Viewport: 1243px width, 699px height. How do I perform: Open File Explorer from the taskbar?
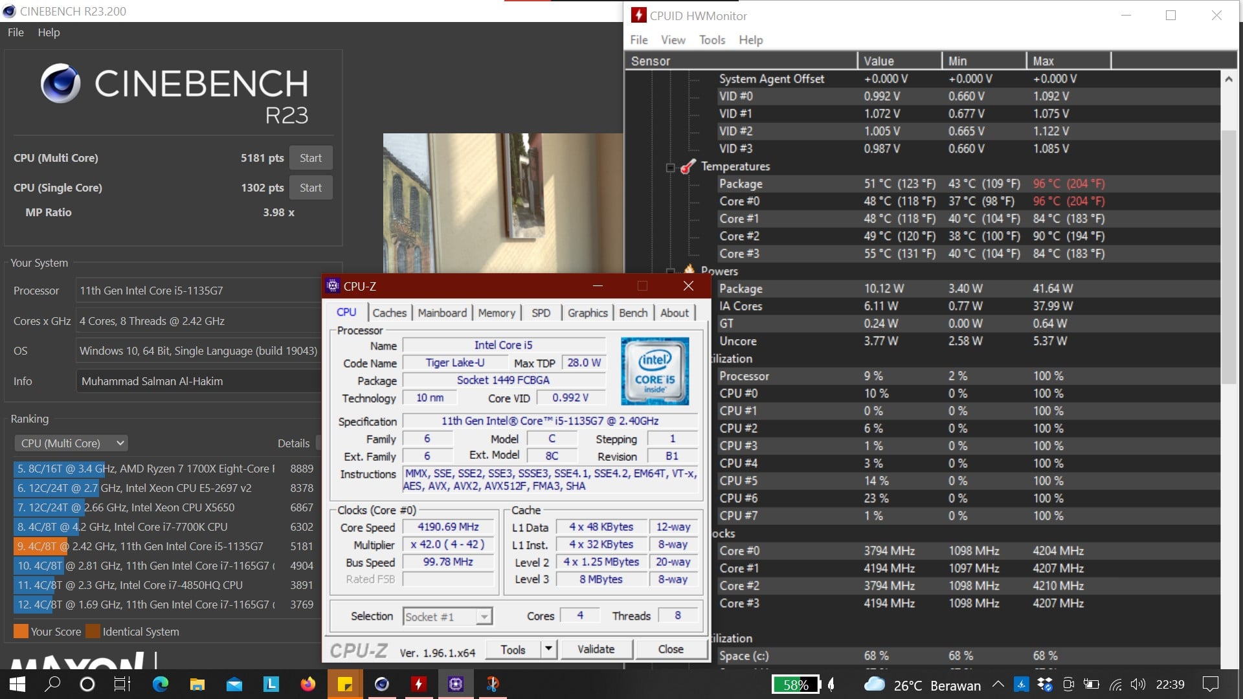pos(197,684)
